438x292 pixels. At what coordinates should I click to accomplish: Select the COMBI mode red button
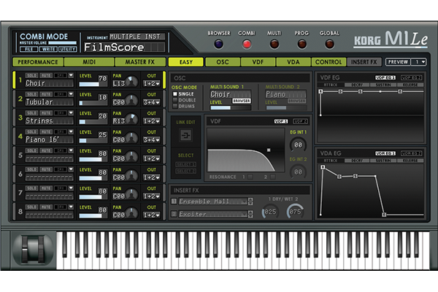(x=247, y=44)
